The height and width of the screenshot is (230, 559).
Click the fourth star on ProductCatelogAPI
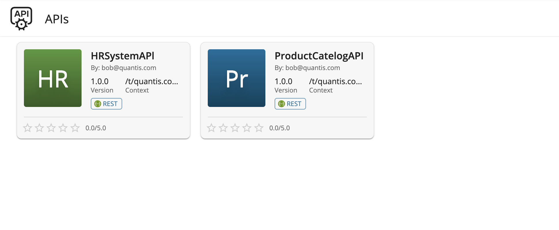[247, 128]
